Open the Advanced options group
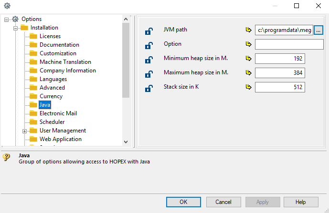 coord(52,88)
